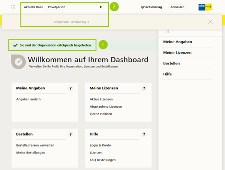
Task: Select Bestellen in sidebar menu
Action: pos(171,63)
